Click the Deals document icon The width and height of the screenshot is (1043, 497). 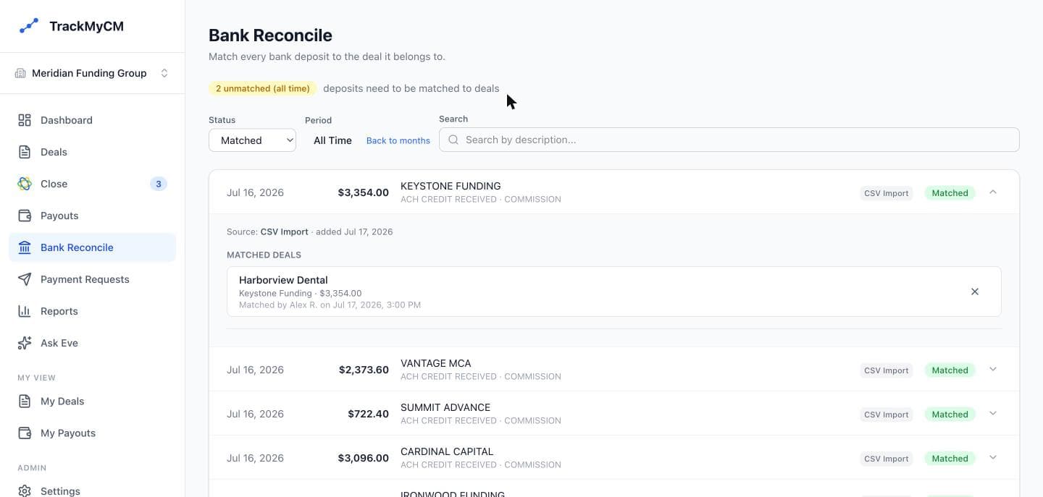pyautogui.click(x=25, y=152)
